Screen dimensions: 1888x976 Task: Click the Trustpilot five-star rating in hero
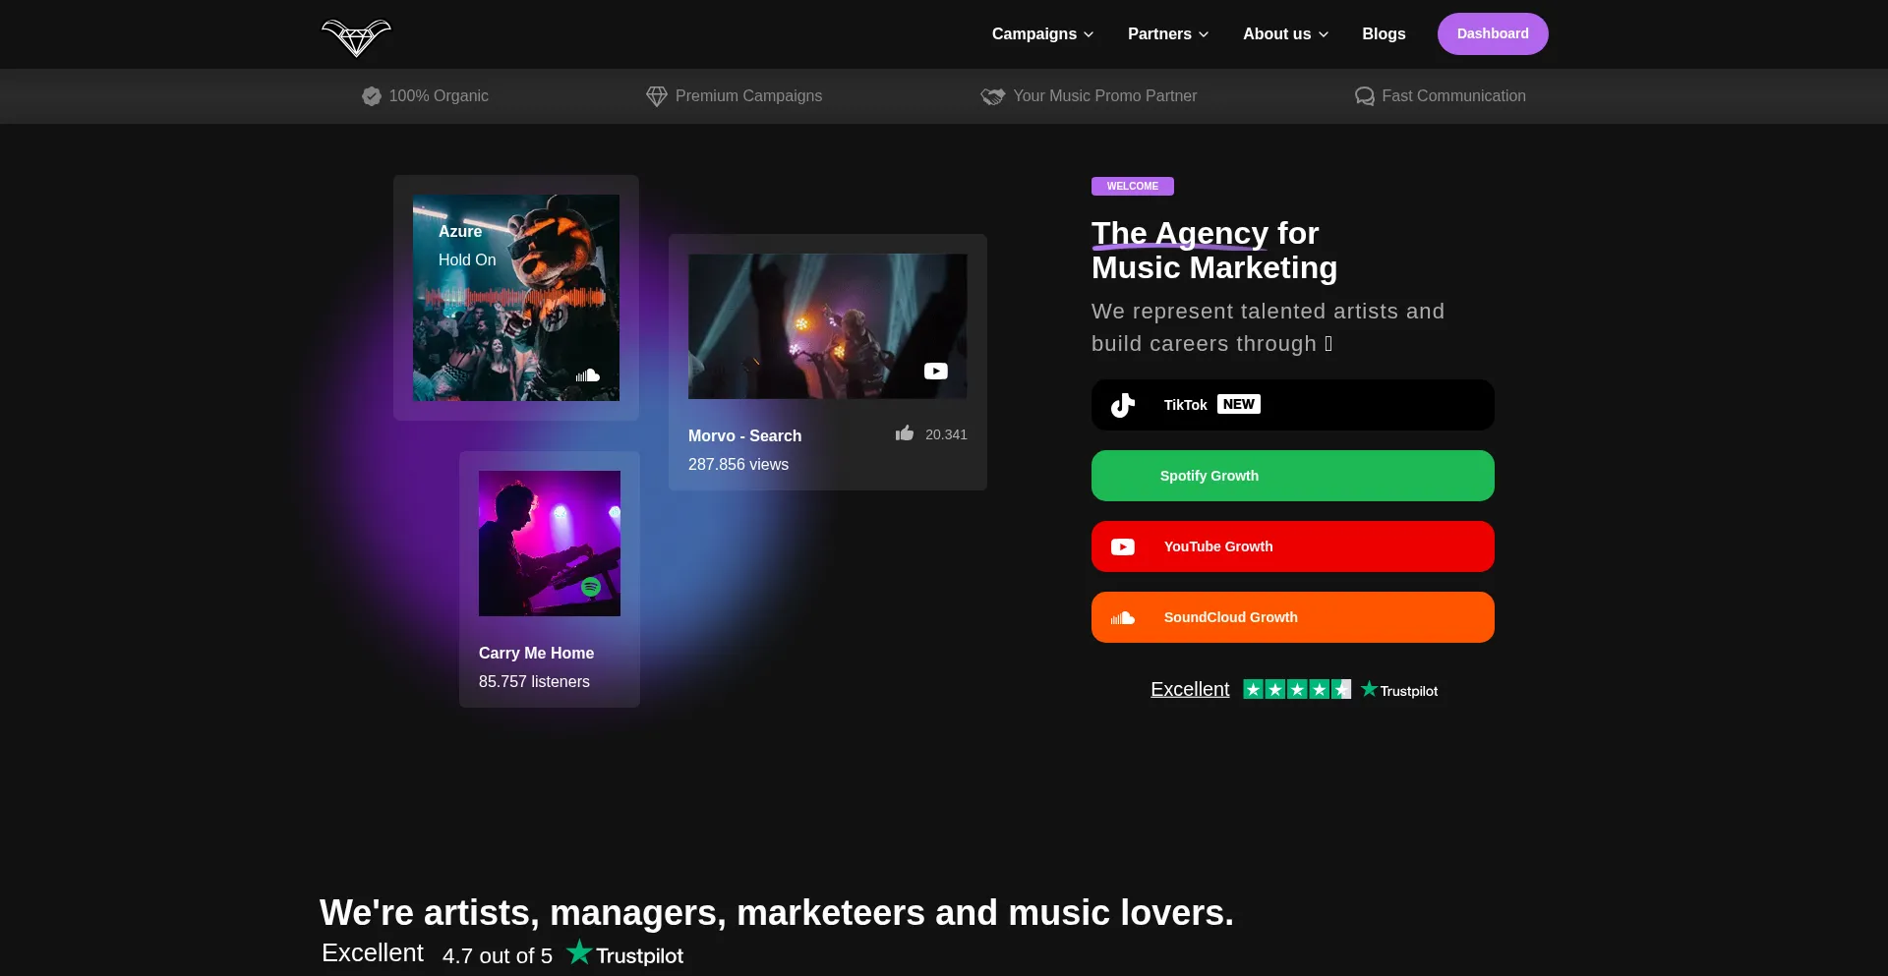click(x=1297, y=689)
